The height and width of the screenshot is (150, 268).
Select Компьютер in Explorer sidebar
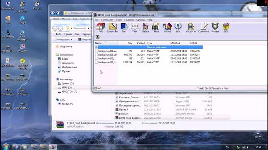click(x=66, y=79)
